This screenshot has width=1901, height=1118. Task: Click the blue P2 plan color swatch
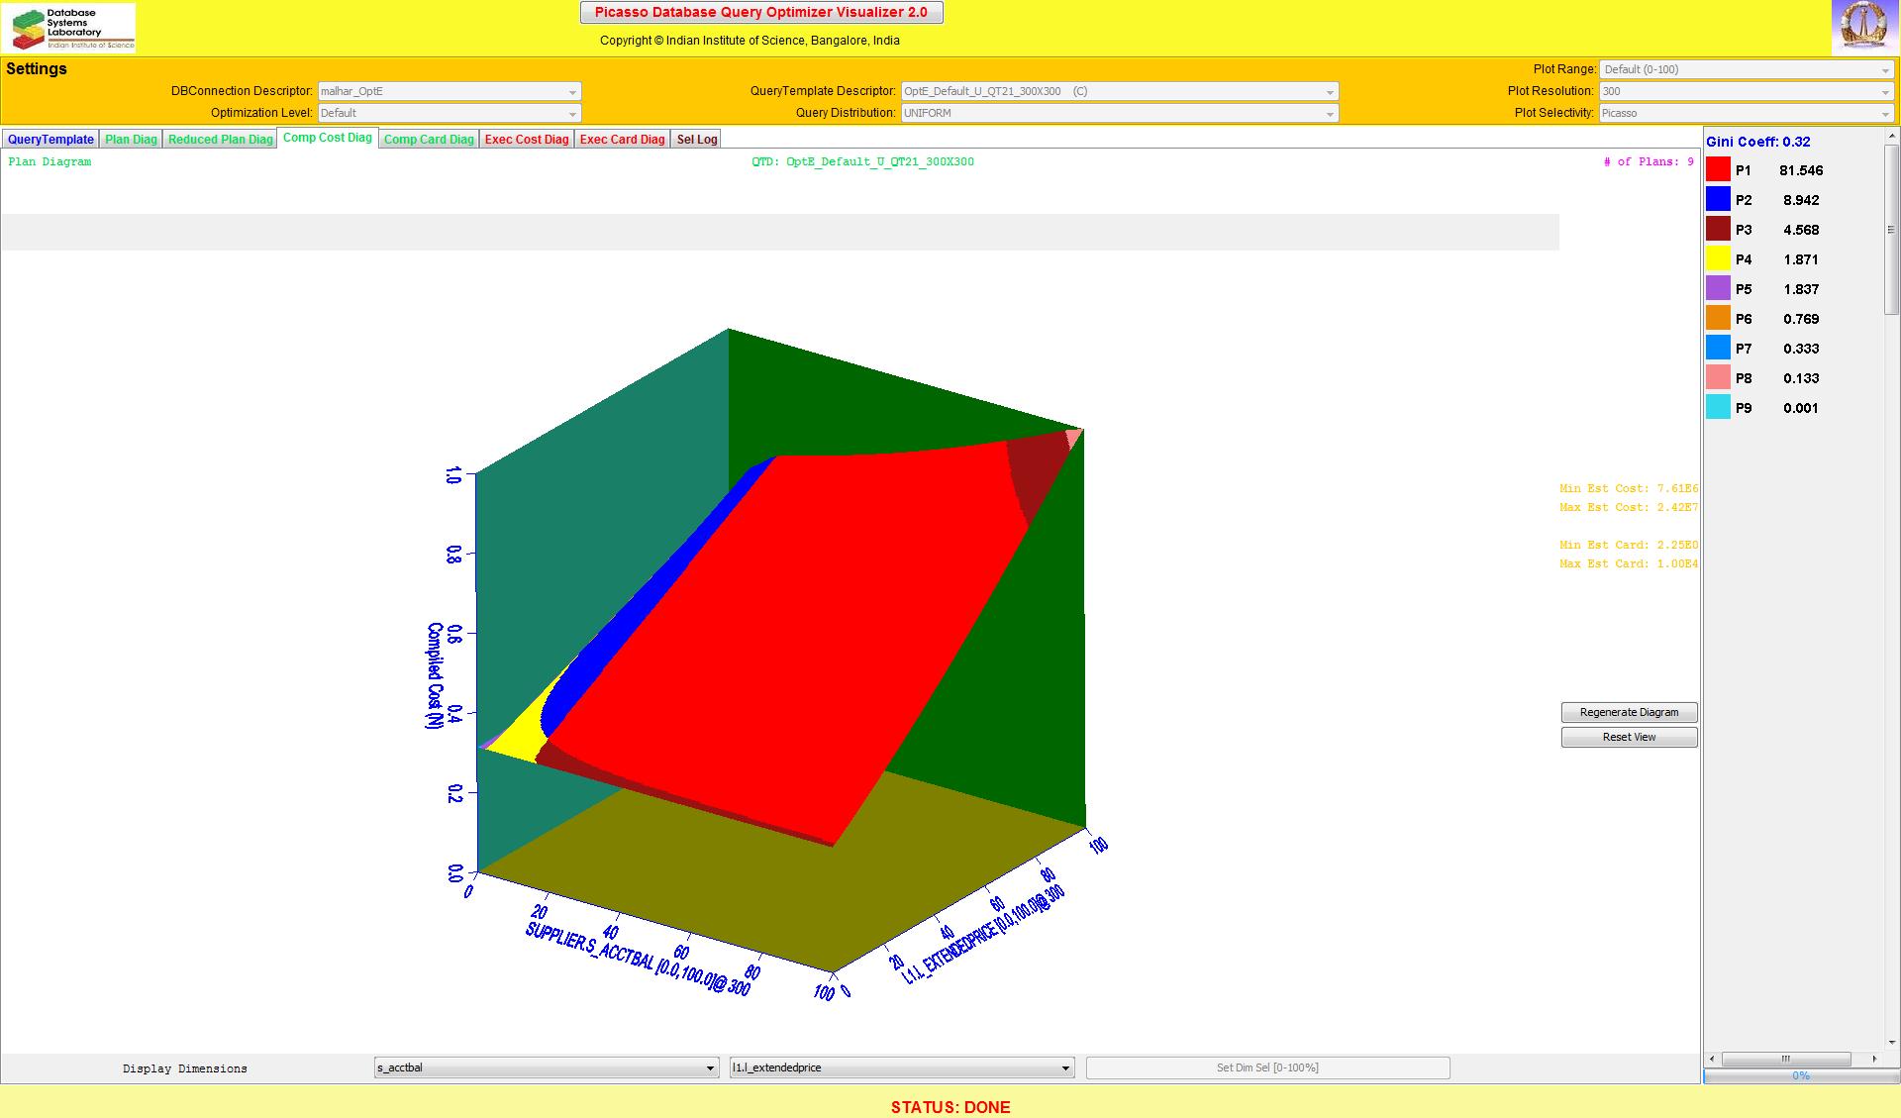pyautogui.click(x=1718, y=199)
